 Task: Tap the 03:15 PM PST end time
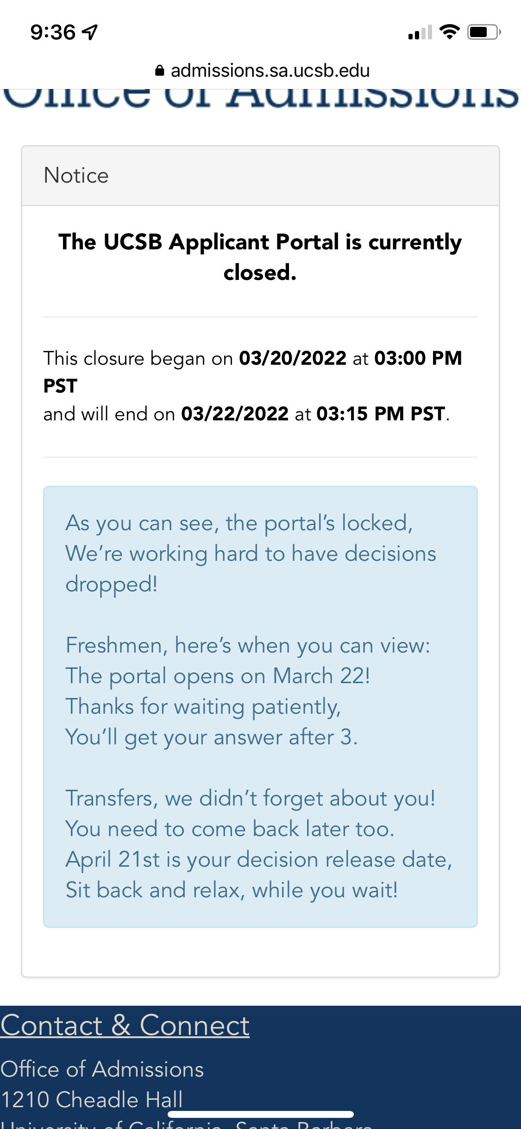(x=381, y=414)
